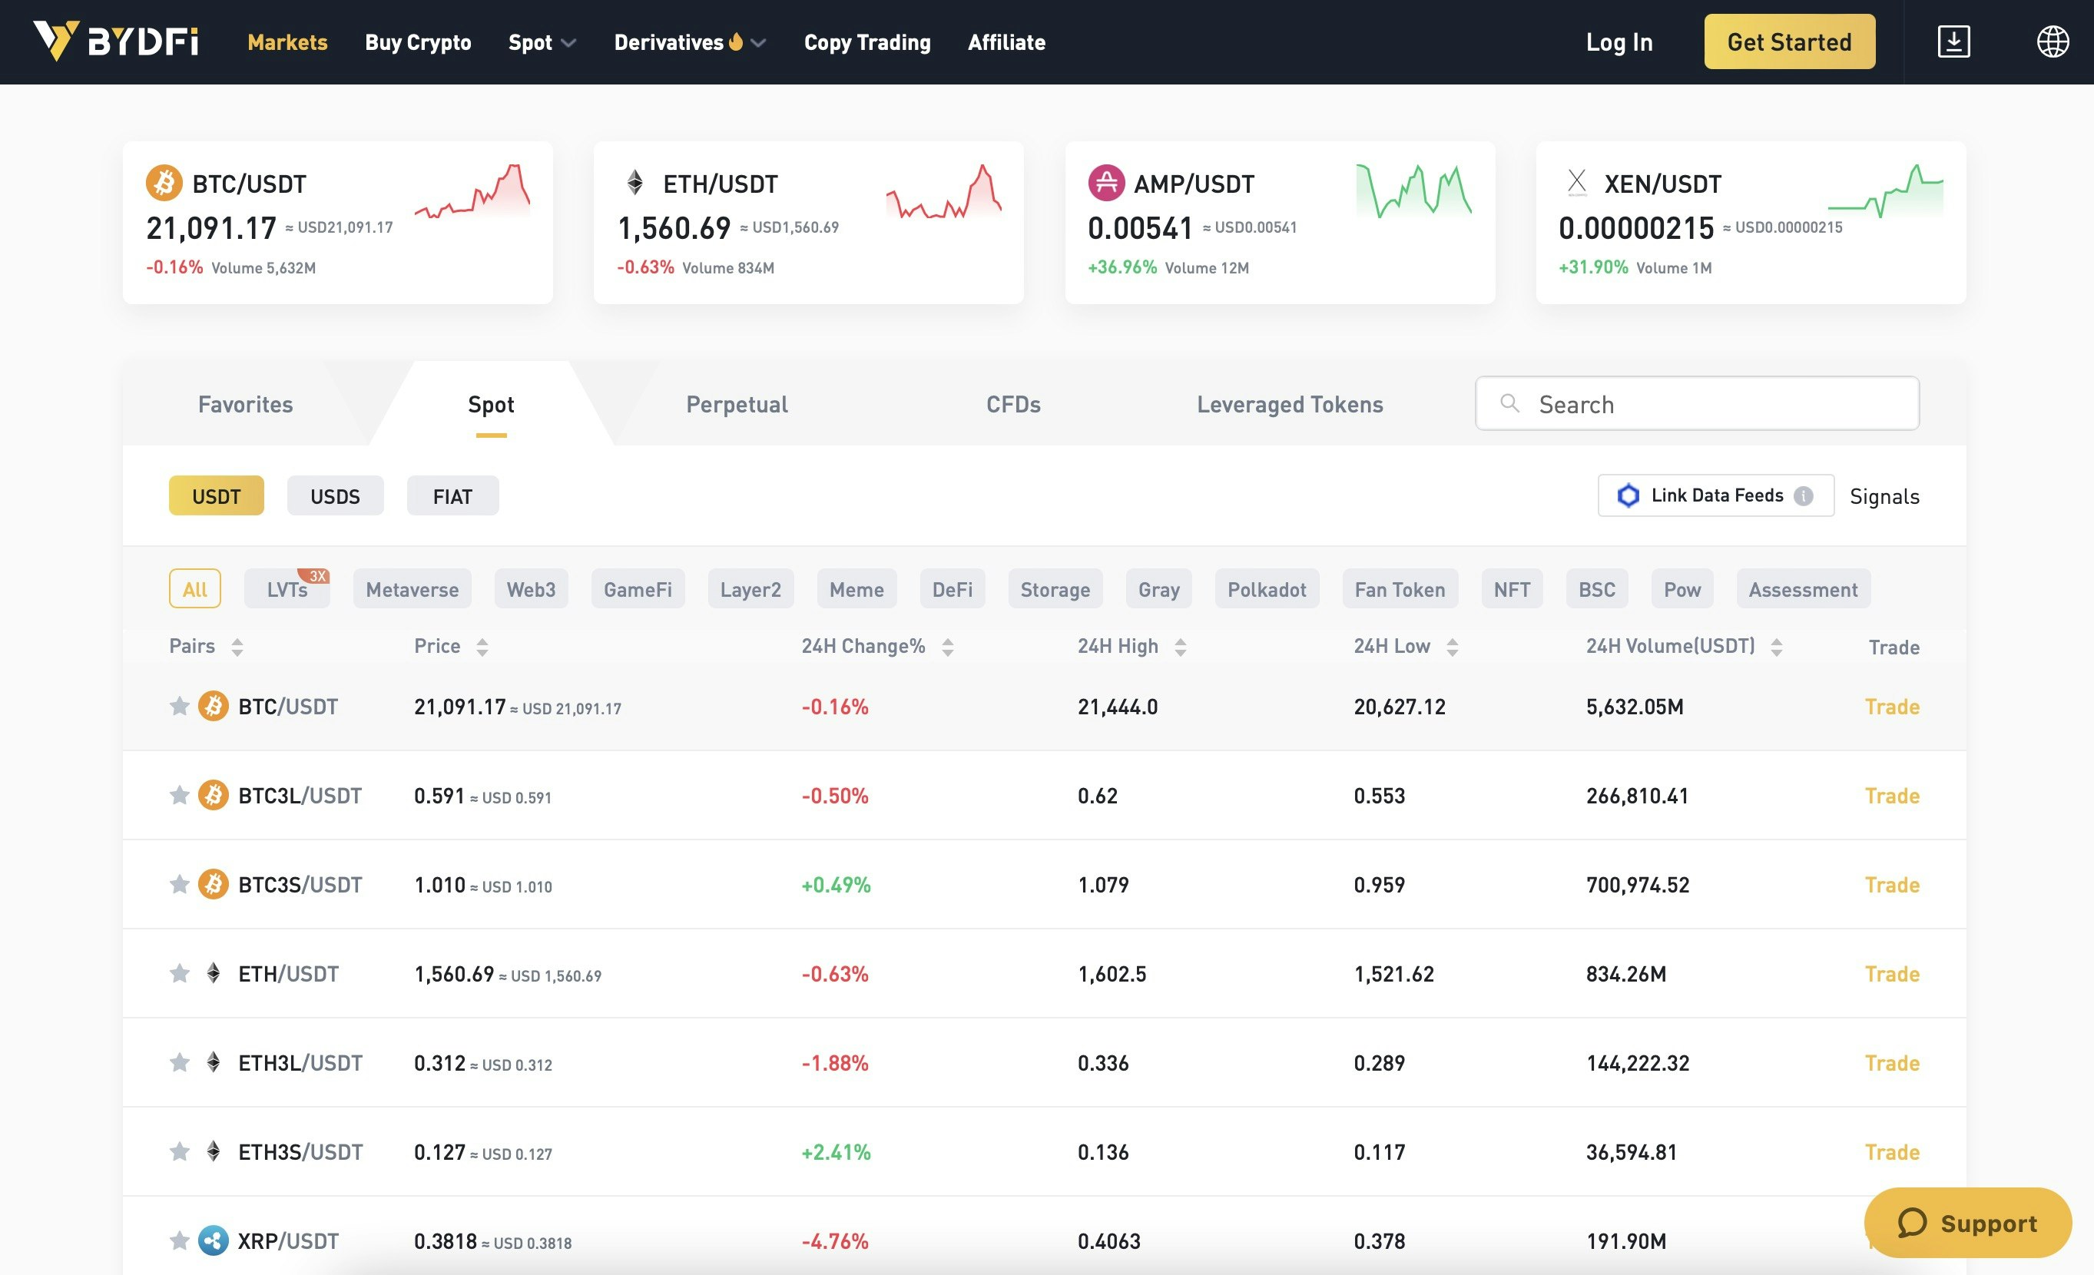Click the Support chat bubble icon

tap(1911, 1222)
